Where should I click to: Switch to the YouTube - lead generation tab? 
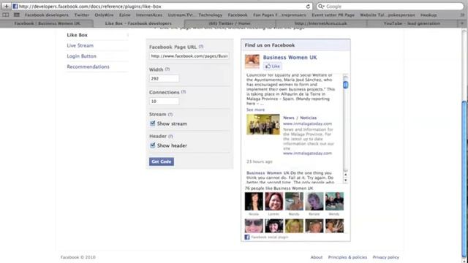pos(412,23)
